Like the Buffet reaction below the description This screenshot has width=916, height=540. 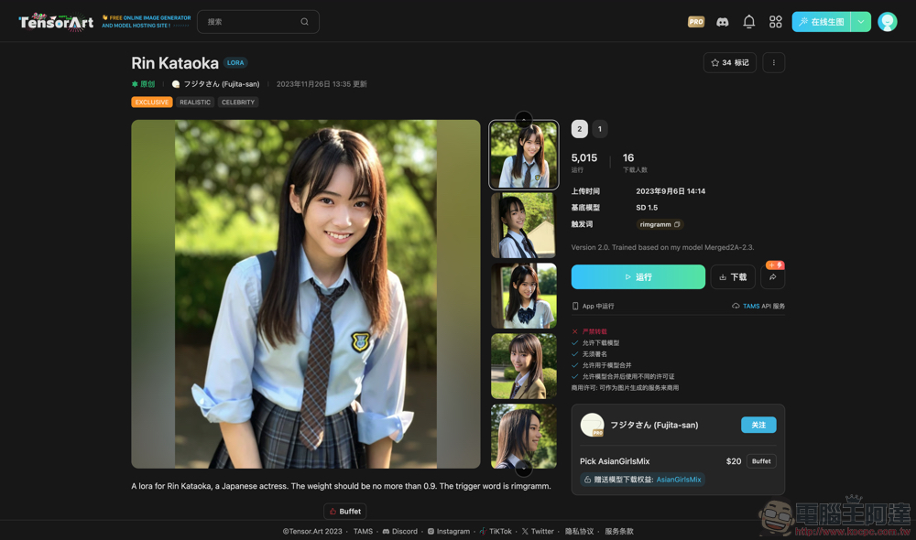[344, 512]
